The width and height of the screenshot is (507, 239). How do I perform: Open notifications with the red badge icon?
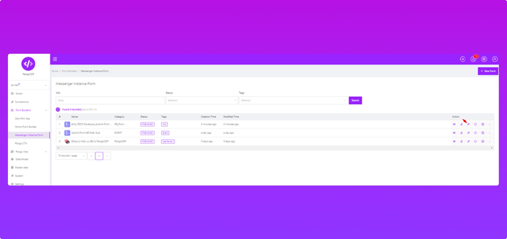[473, 59]
